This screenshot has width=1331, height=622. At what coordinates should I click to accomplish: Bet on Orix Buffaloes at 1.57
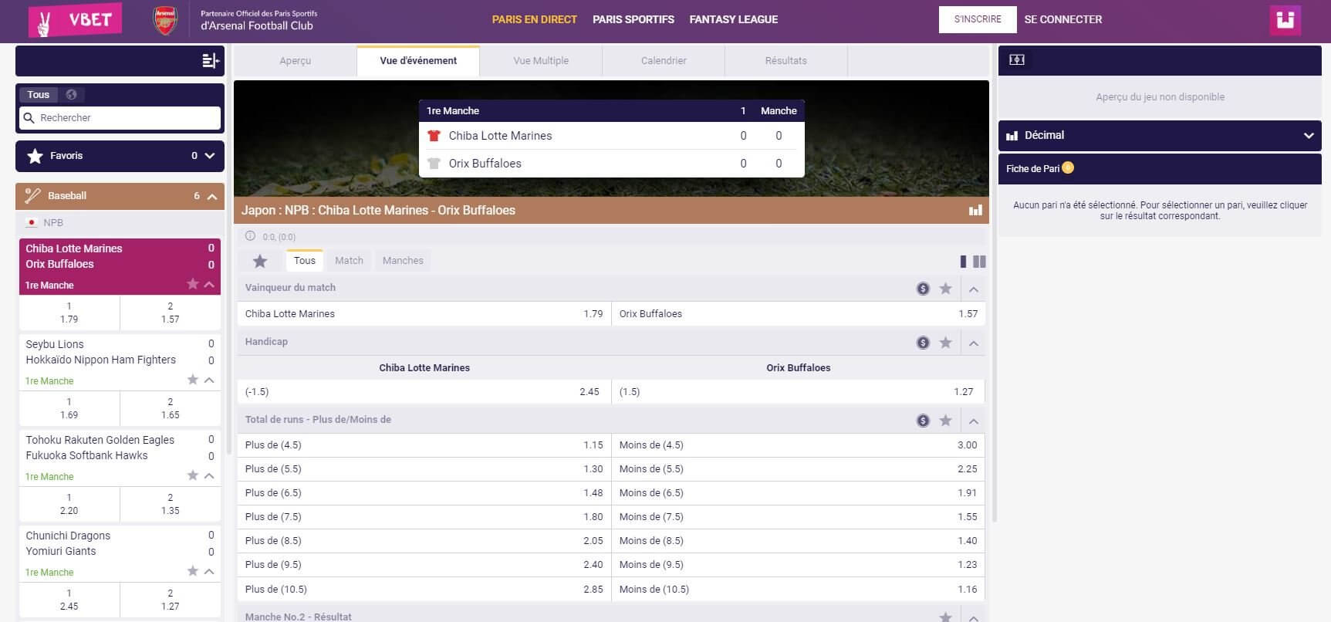coord(799,314)
